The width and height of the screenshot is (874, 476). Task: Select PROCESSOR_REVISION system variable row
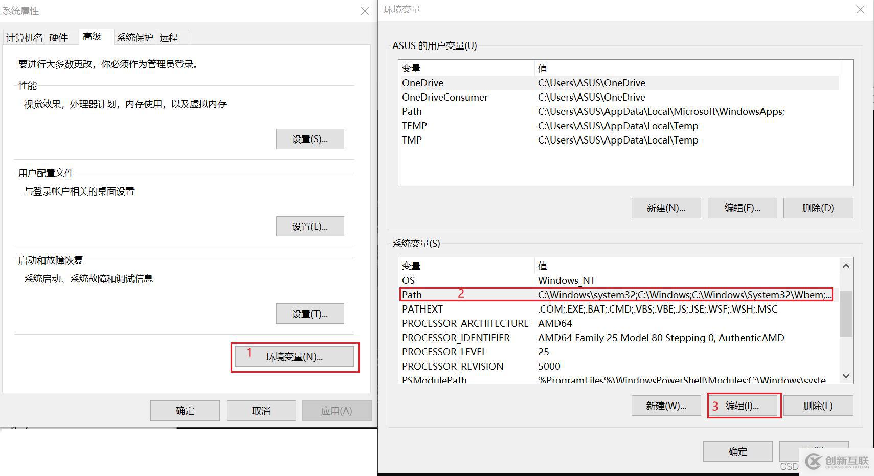tap(619, 366)
